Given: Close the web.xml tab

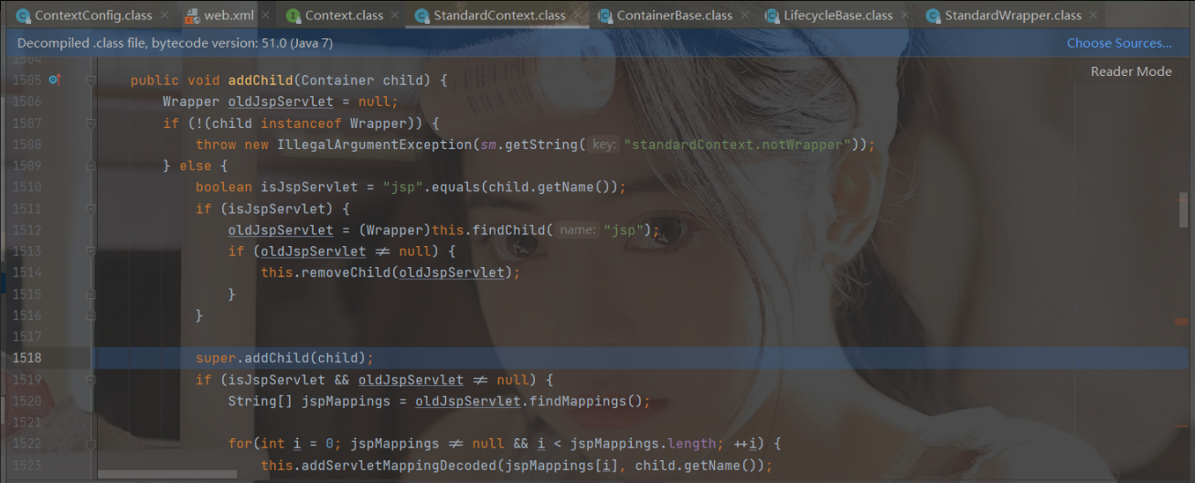Looking at the screenshot, I should tap(264, 16).
